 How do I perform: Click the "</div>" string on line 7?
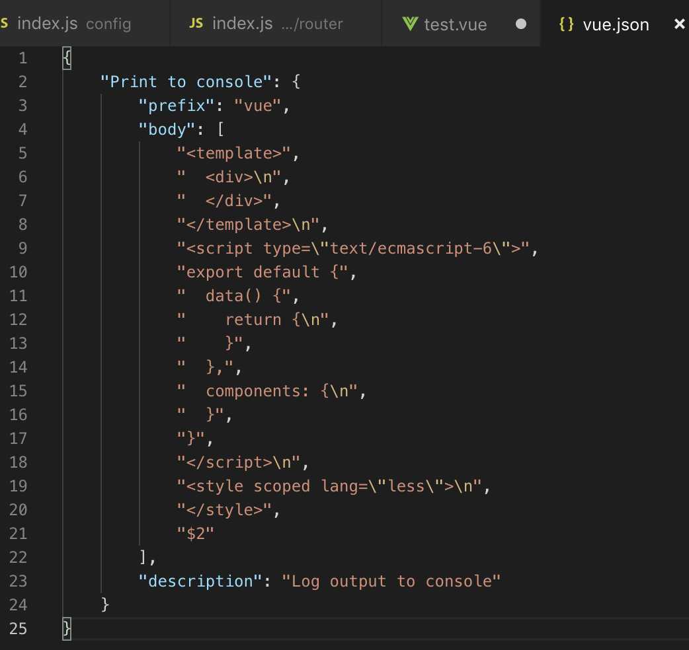coord(224,201)
